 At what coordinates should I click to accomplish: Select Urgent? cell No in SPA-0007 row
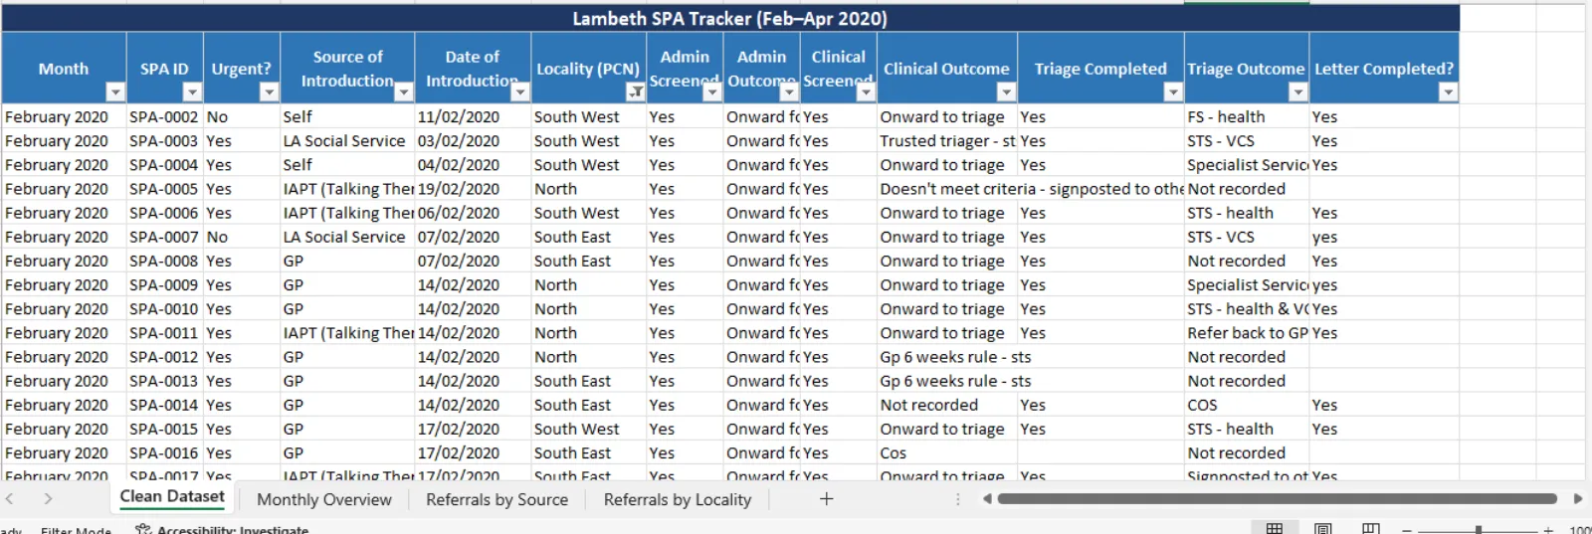click(242, 237)
